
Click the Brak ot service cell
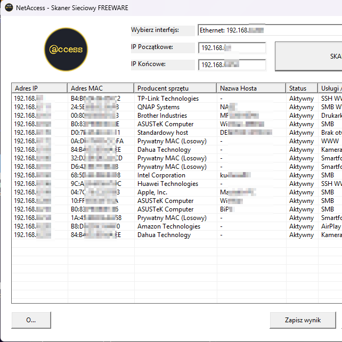point(331,133)
